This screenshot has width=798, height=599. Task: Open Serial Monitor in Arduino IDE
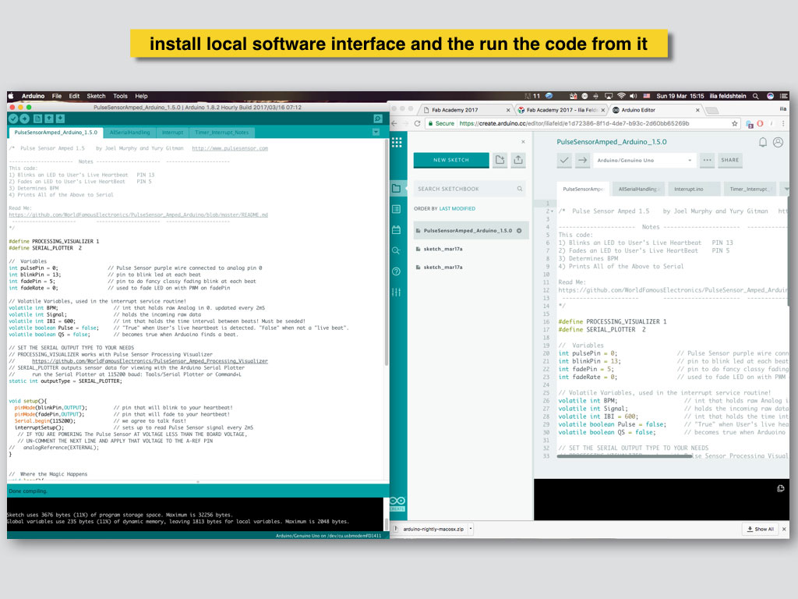coord(378,119)
